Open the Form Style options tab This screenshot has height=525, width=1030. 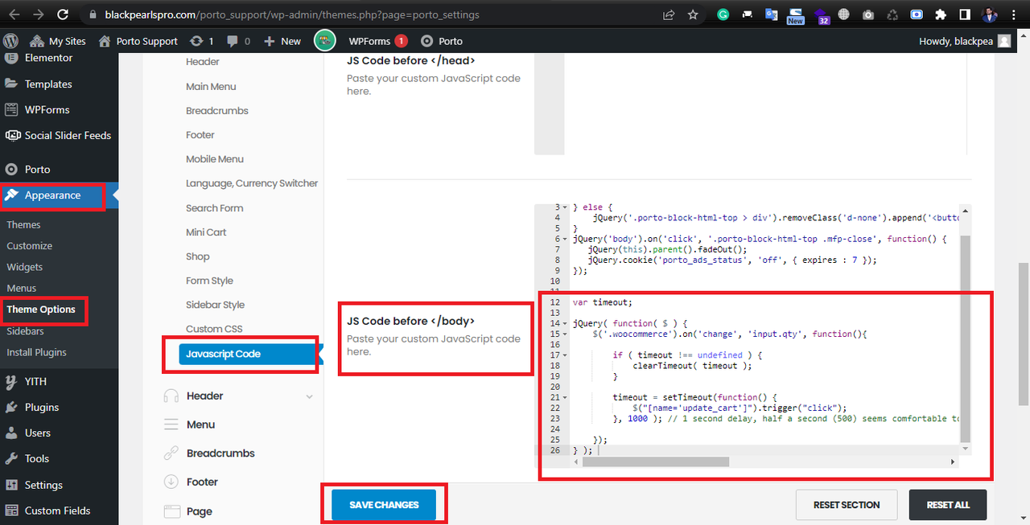(209, 281)
